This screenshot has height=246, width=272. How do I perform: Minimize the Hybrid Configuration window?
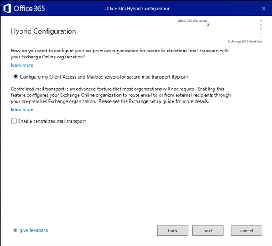pyautogui.click(x=256, y=9)
